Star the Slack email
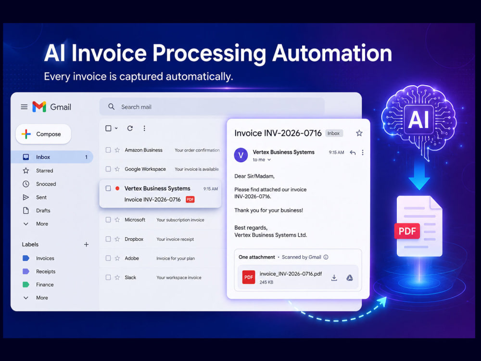 tap(117, 277)
